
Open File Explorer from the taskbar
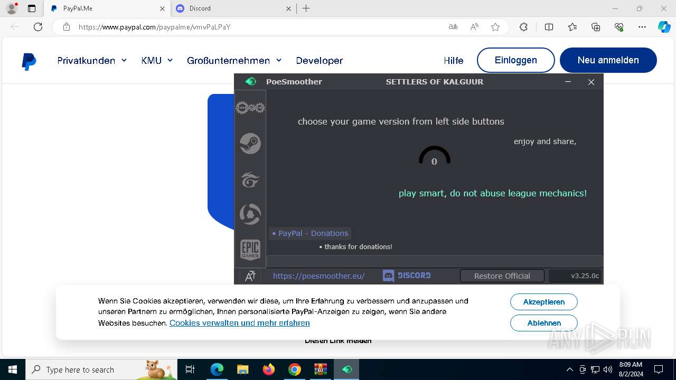(242, 369)
